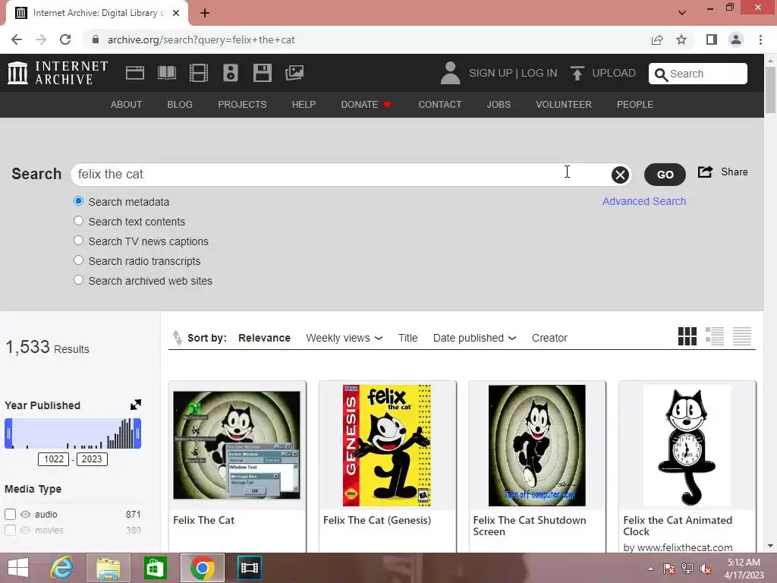Open the Video film strip icon
Image resolution: width=777 pixels, height=583 pixels.
(199, 73)
